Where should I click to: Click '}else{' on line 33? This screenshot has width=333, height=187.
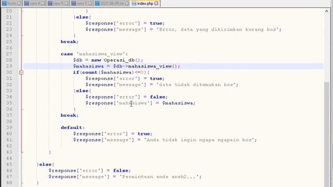tap(82, 91)
